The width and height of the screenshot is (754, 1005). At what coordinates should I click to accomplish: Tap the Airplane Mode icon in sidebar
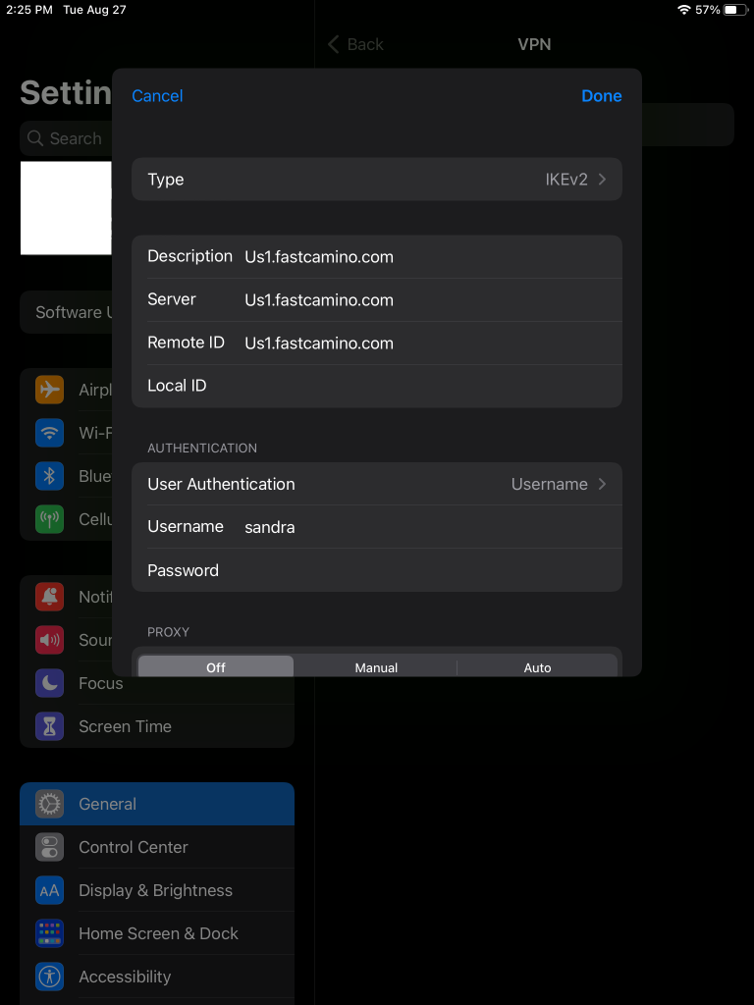point(49,390)
